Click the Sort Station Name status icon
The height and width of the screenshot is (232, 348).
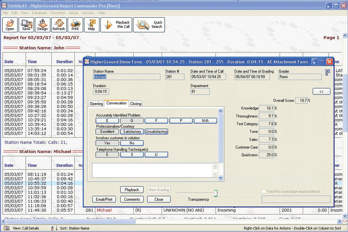click(54, 228)
